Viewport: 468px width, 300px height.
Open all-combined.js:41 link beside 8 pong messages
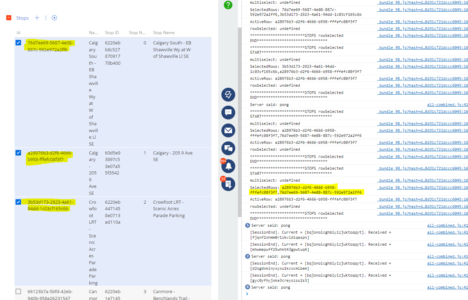pyautogui.click(x=447, y=287)
